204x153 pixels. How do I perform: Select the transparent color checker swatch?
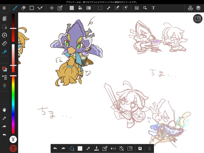(80, 148)
